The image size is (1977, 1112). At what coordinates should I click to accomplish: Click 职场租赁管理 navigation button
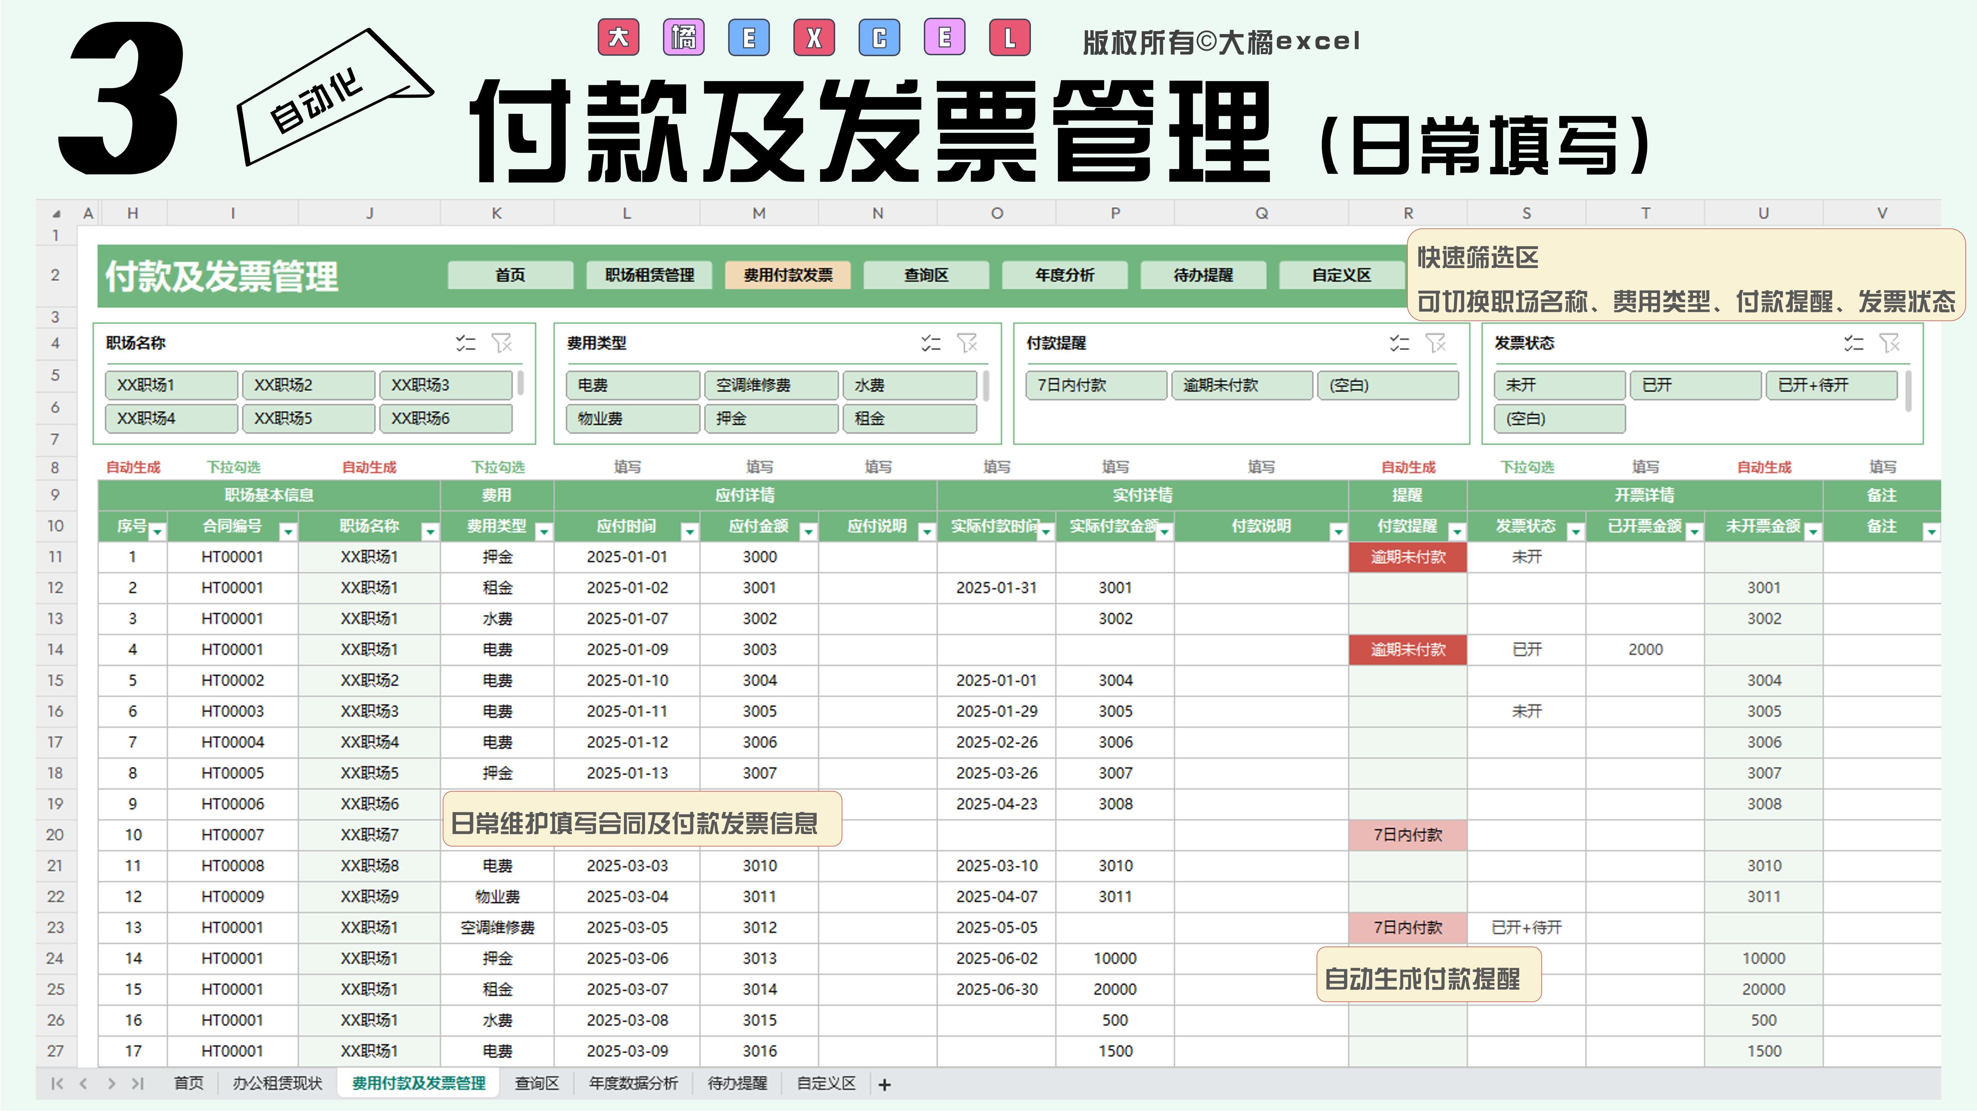click(x=648, y=275)
